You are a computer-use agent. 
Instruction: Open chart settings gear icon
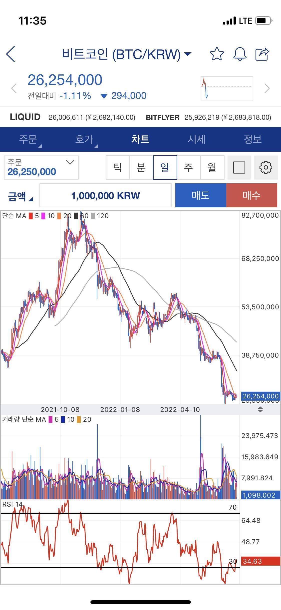[x=266, y=168]
